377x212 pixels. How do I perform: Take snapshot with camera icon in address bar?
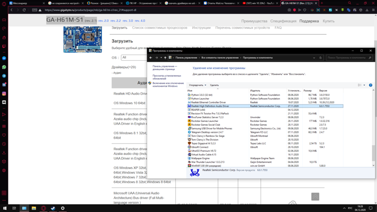(289, 10)
